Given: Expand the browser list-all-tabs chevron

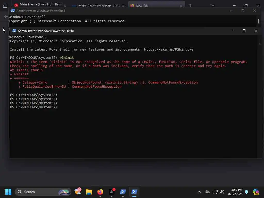Looking at the screenshot, I should click(x=213, y=6).
